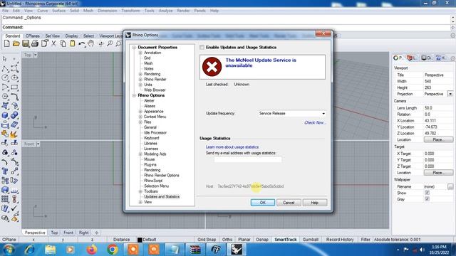This screenshot has height=256, width=456.
Task: Open the File menu
Action: (5, 11)
